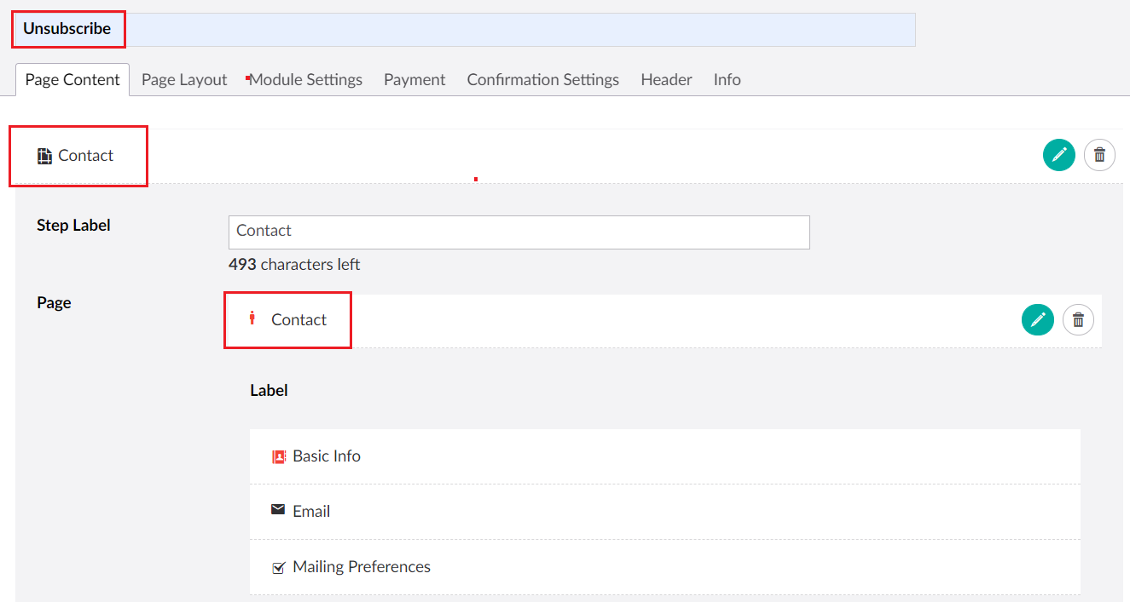Viewport: 1130px width, 602px height.
Task: Click the step document icon beside top Contact
Action: [44, 156]
